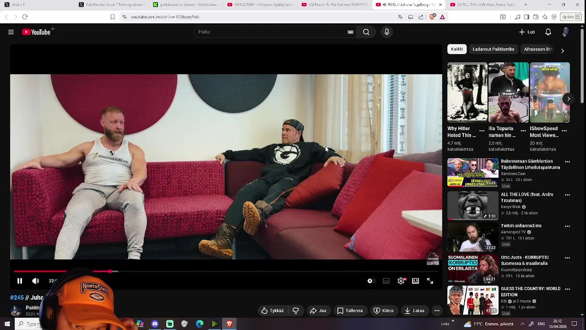The width and height of the screenshot is (586, 330).
Task: Enter fullscreen mode
Action: [x=430, y=281]
